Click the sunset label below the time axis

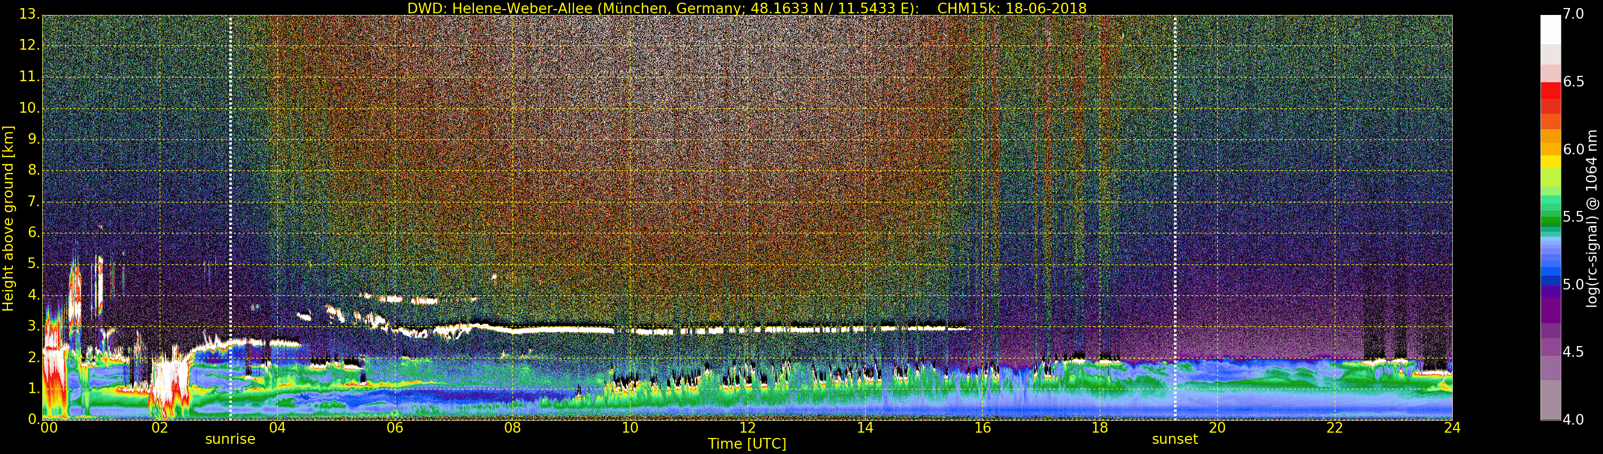tap(1174, 439)
